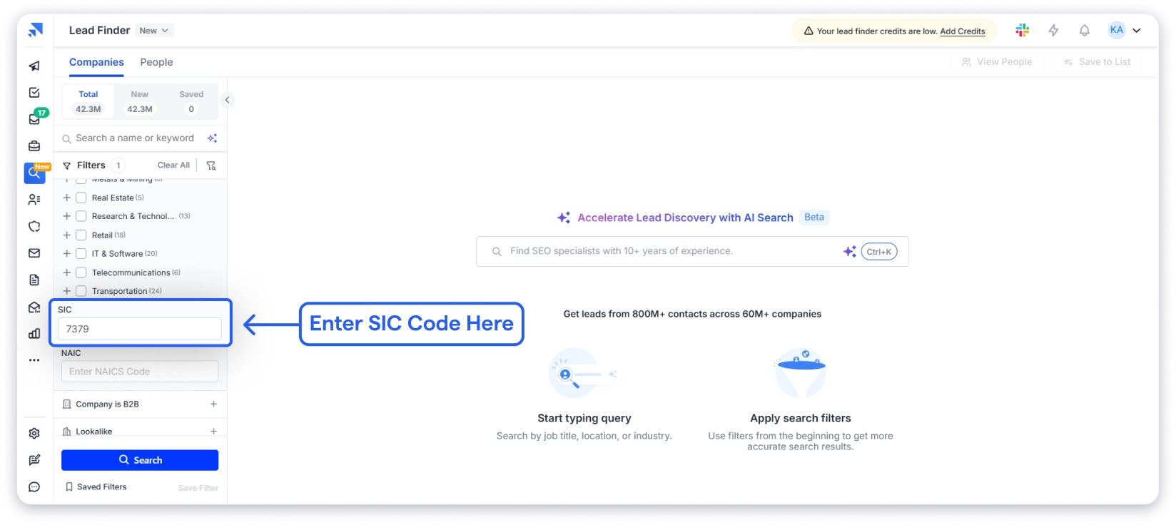The height and width of the screenshot is (525, 1176).
Task: Open the envelope mail icon in sidebar
Action: pyautogui.click(x=34, y=253)
